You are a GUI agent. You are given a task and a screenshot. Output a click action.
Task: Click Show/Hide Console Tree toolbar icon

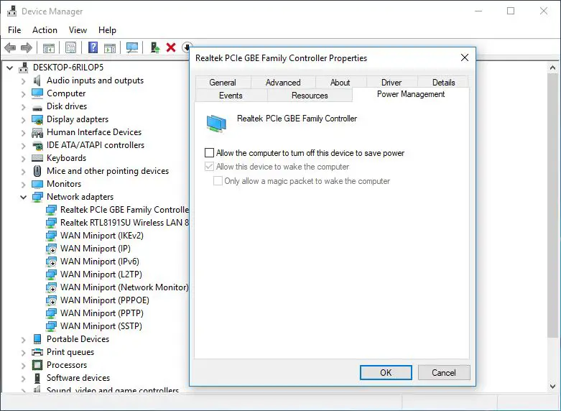coord(49,47)
